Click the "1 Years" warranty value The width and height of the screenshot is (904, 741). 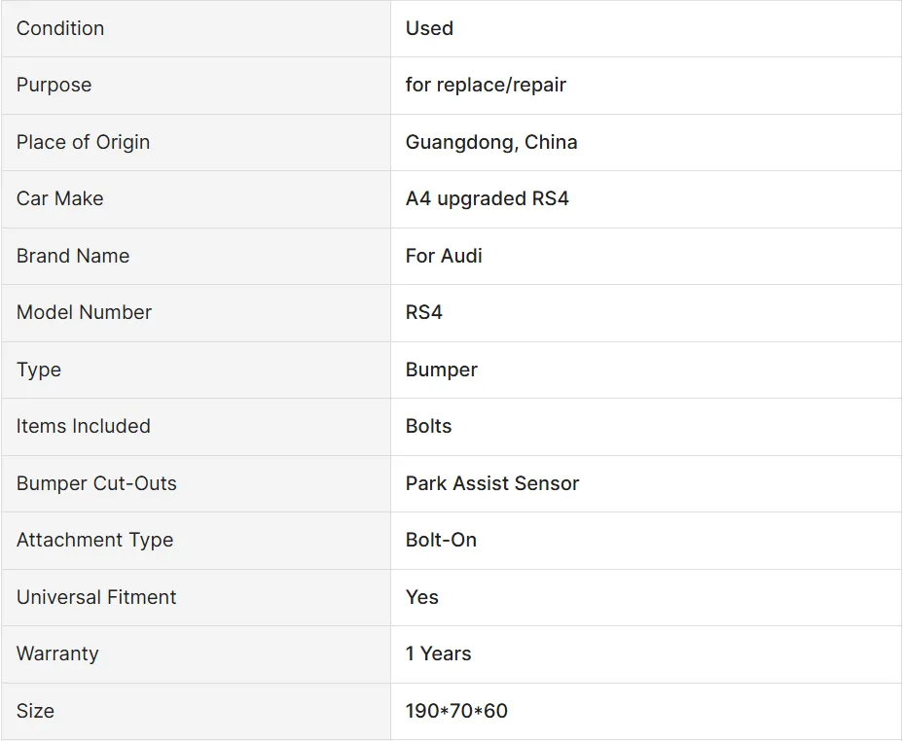pyautogui.click(x=438, y=653)
